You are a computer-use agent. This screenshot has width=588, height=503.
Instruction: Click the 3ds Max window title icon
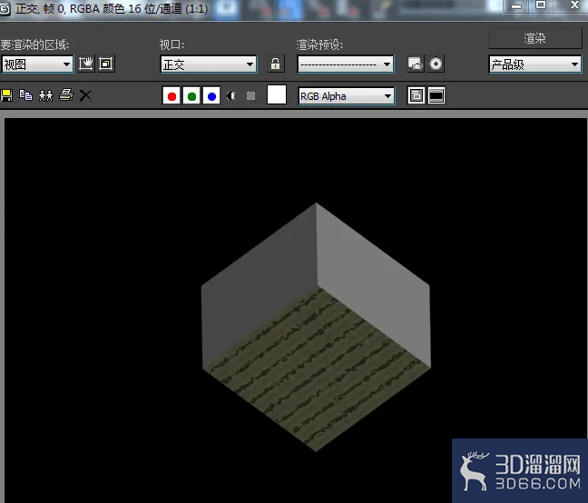tap(5, 9)
